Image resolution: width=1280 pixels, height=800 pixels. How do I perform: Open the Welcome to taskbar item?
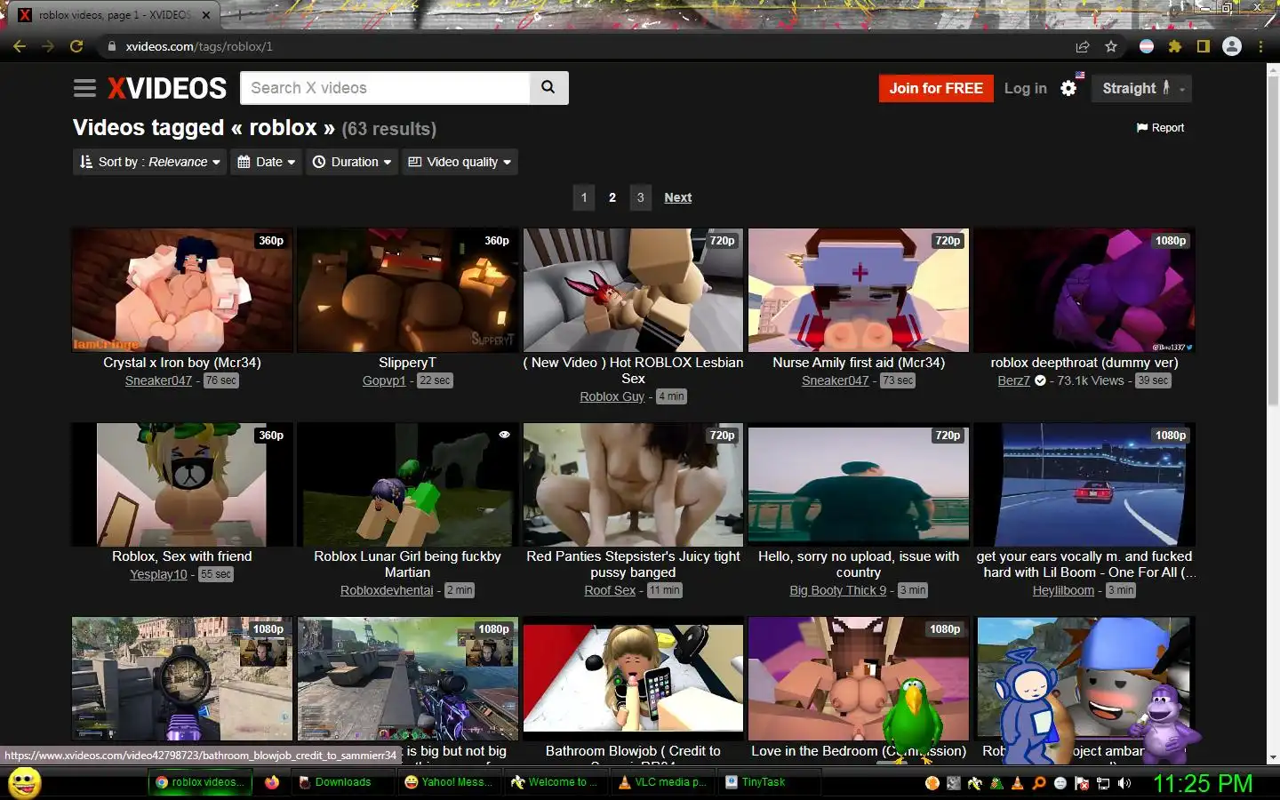pos(556,782)
